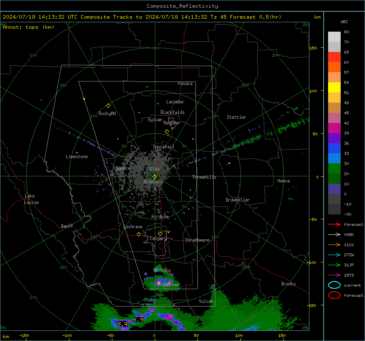Click the storm top annotation 8.4
The height and width of the screenshot is (341, 365).
(x=122, y=324)
